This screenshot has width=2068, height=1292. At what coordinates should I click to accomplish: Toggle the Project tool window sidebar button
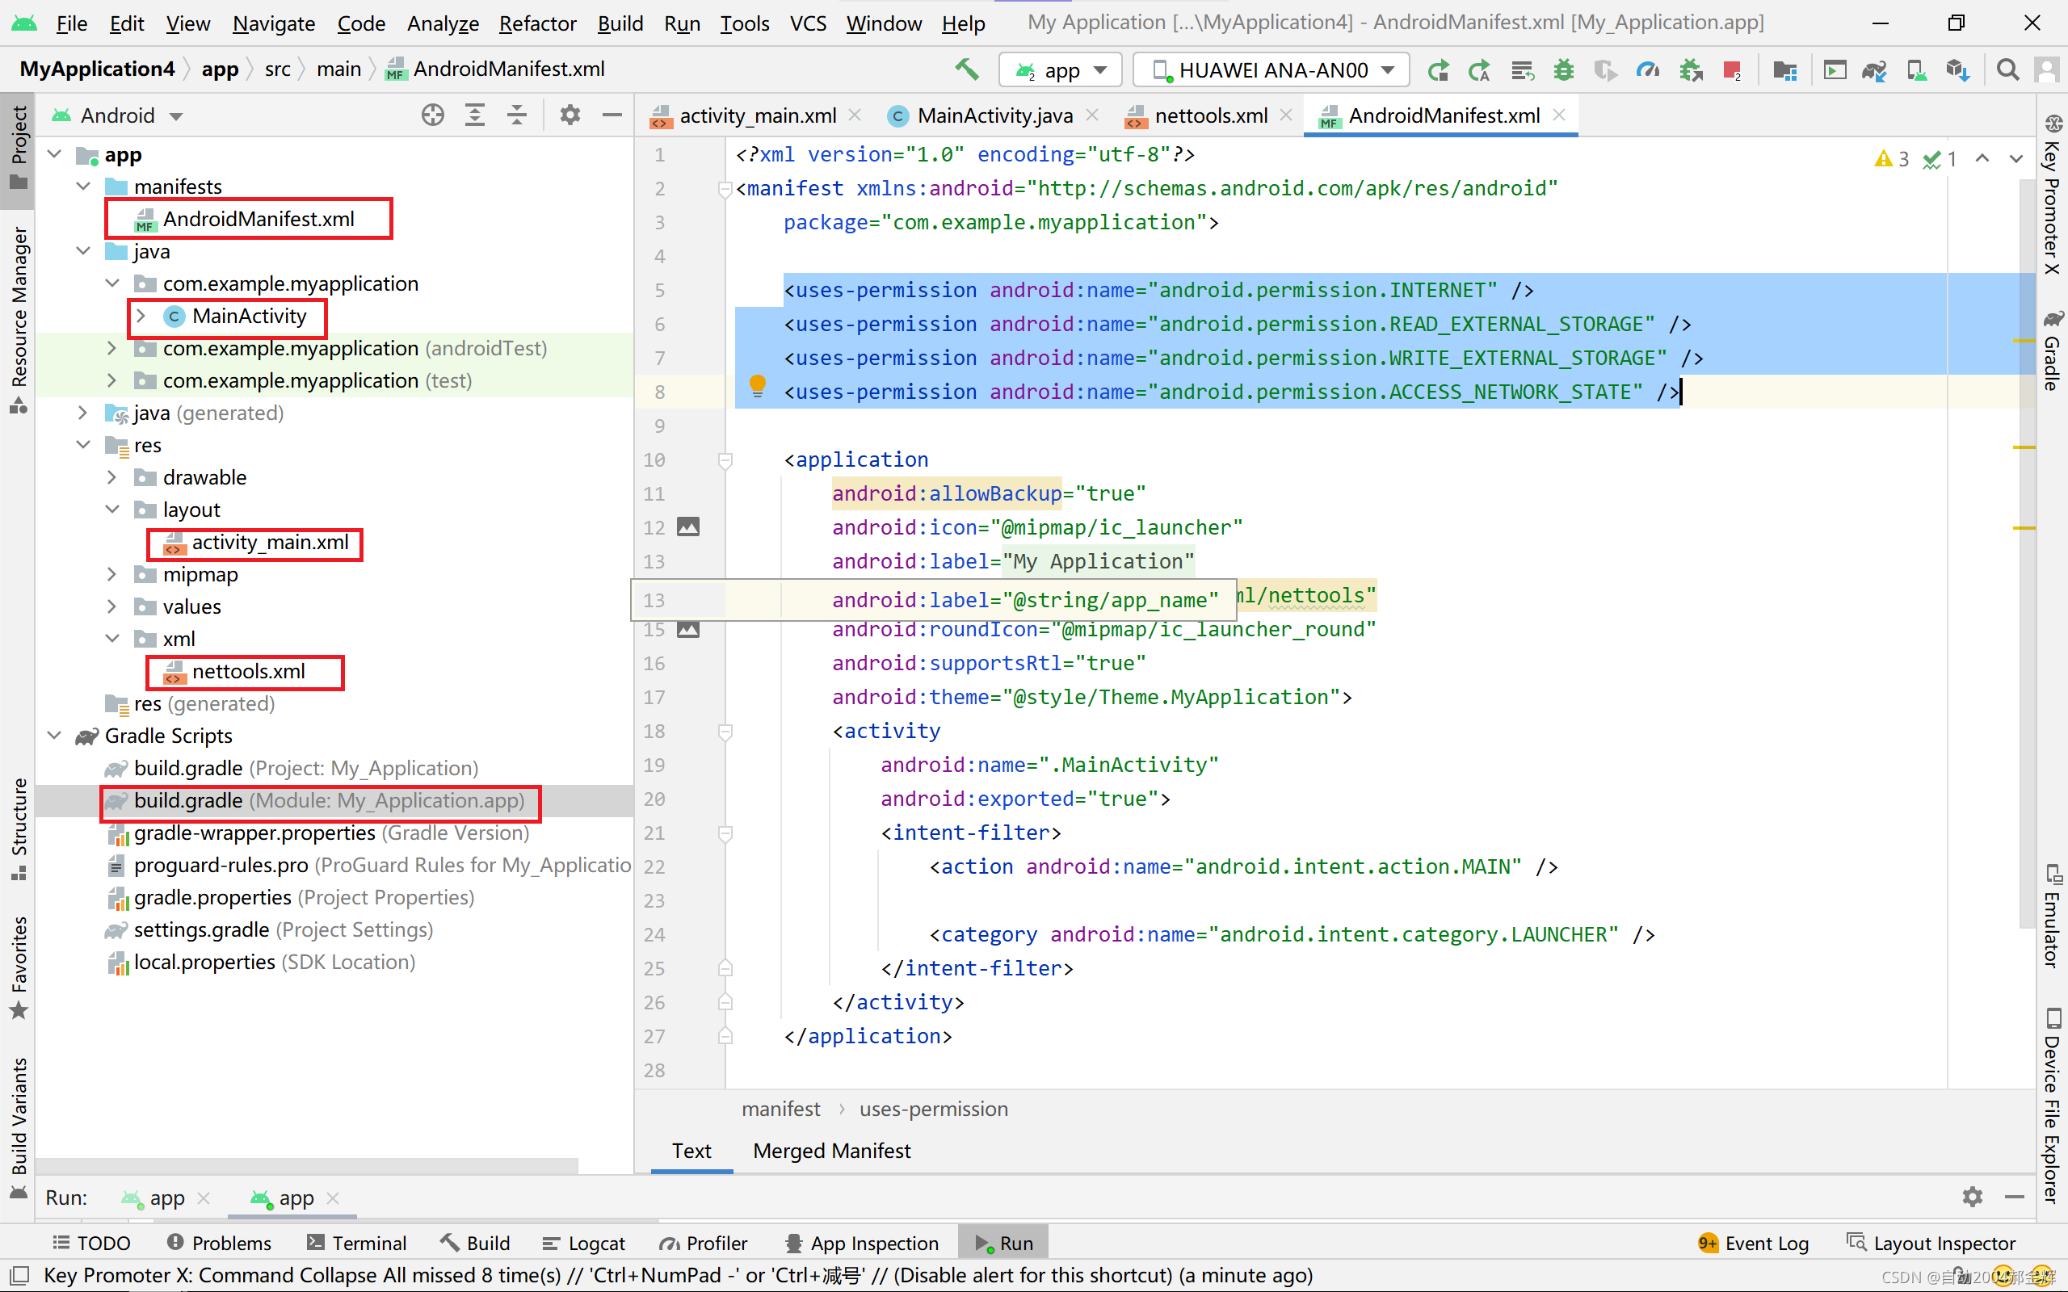pyautogui.click(x=18, y=149)
